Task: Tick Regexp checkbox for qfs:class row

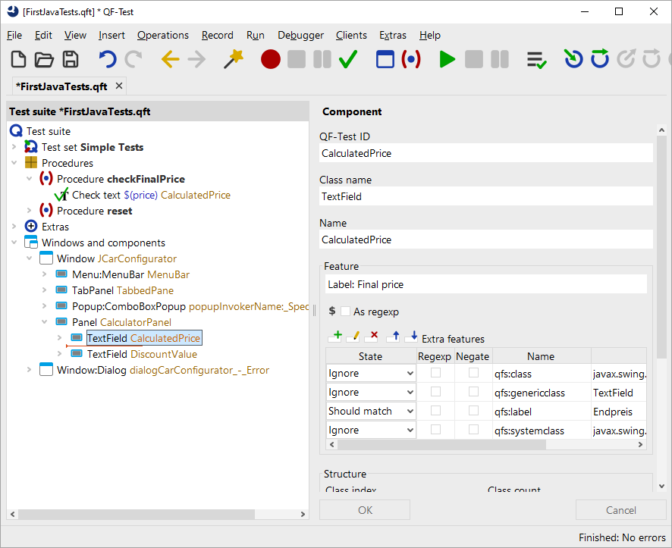Action: [x=436, y=373]
